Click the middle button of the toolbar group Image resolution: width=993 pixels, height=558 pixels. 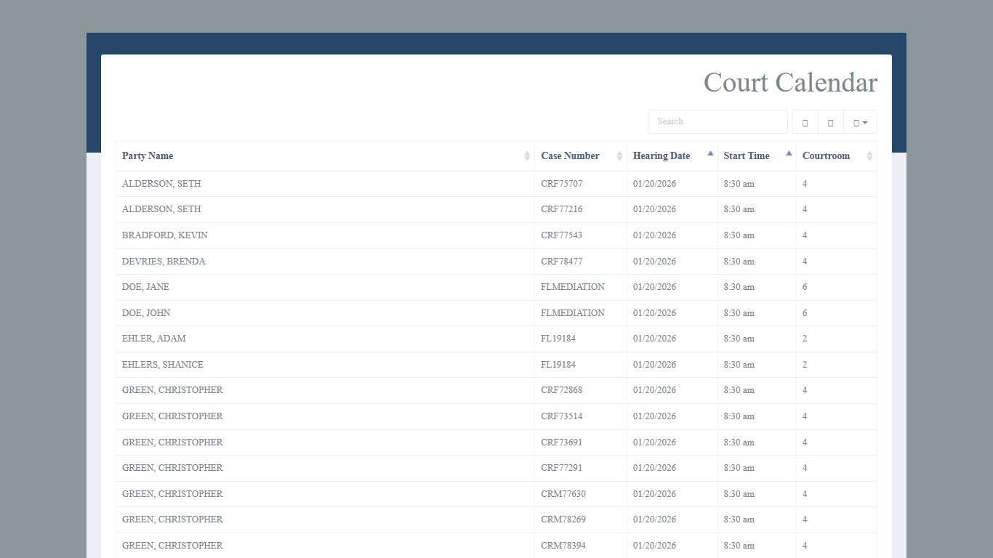tap(831, 122)
